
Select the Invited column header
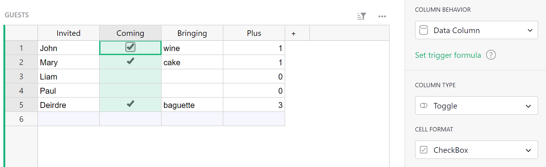(x=69, y=33)
